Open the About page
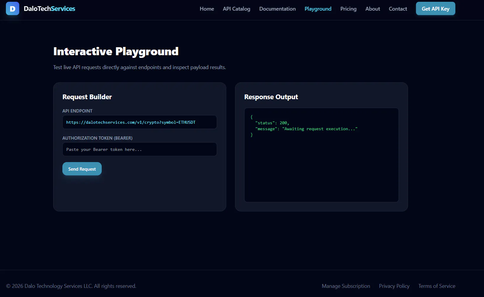Screen dimensions: 484x297 click(373, 9)
